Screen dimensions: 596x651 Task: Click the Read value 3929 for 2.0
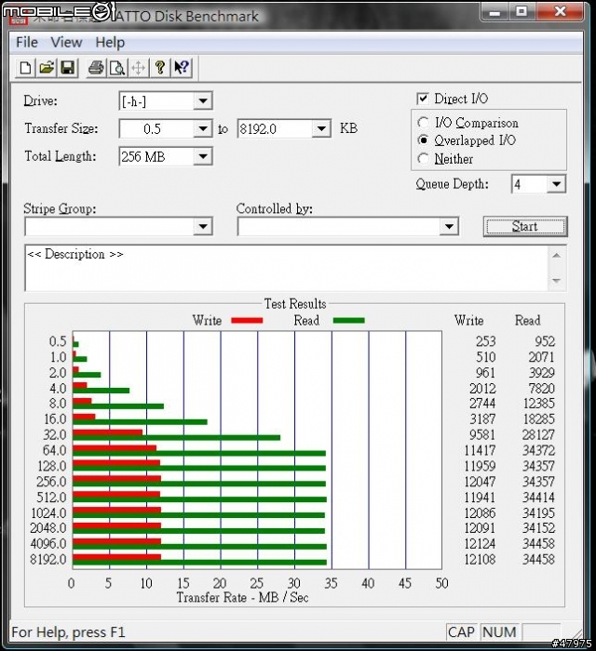click(542, 373)
